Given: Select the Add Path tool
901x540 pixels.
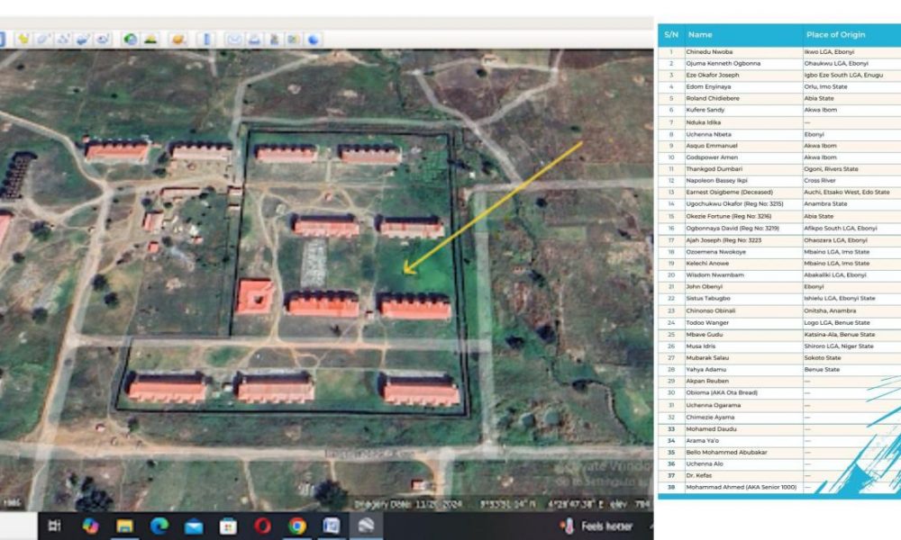Looking at the screenshot, I should [63, 40].
